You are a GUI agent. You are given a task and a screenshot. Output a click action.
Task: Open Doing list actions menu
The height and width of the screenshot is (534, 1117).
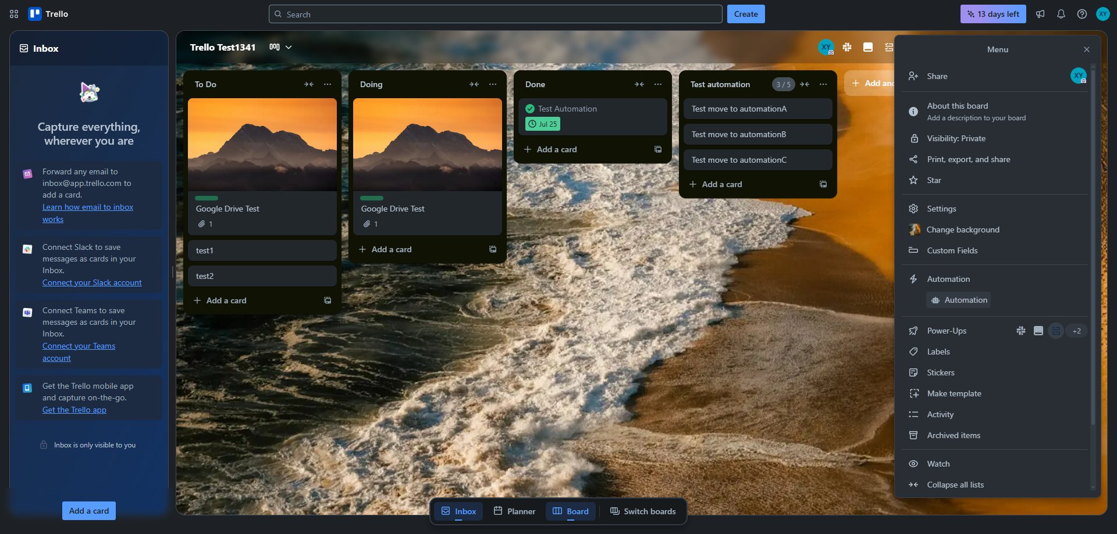493,84
